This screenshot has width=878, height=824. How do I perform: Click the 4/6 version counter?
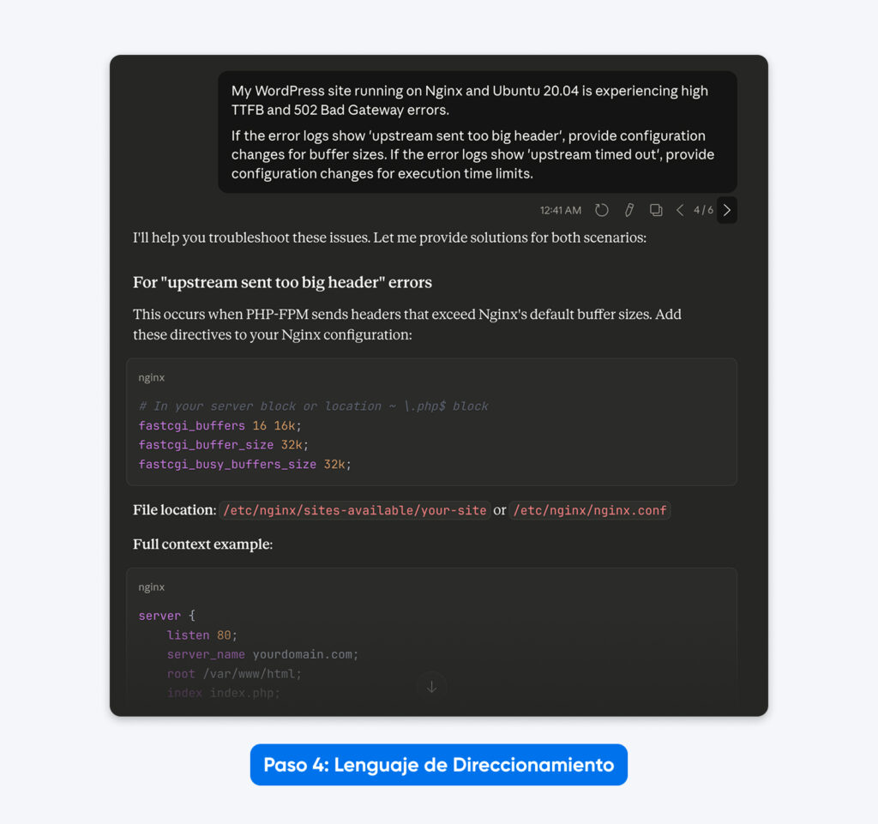(703, 210)
